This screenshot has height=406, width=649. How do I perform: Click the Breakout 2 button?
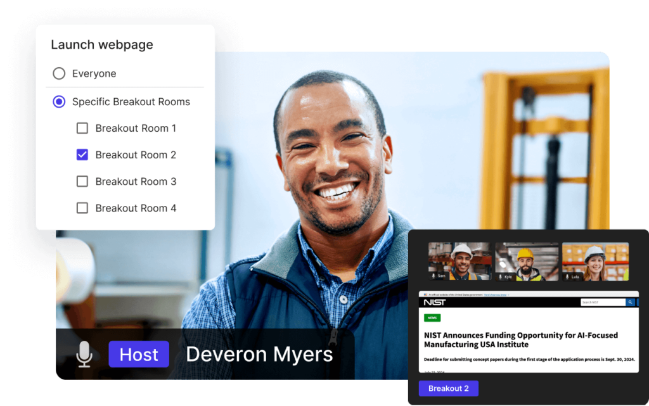pyautogui.click(x=448, y=388)
